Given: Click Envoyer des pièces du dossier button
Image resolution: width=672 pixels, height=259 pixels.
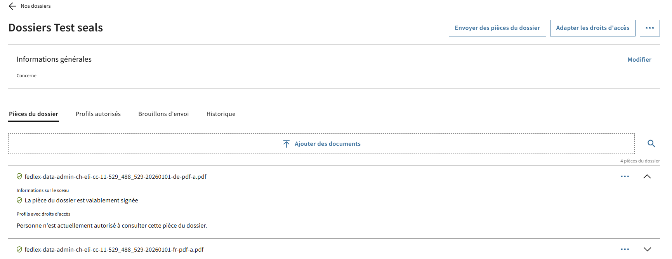Looking at the screenshot, I should 497,28.
